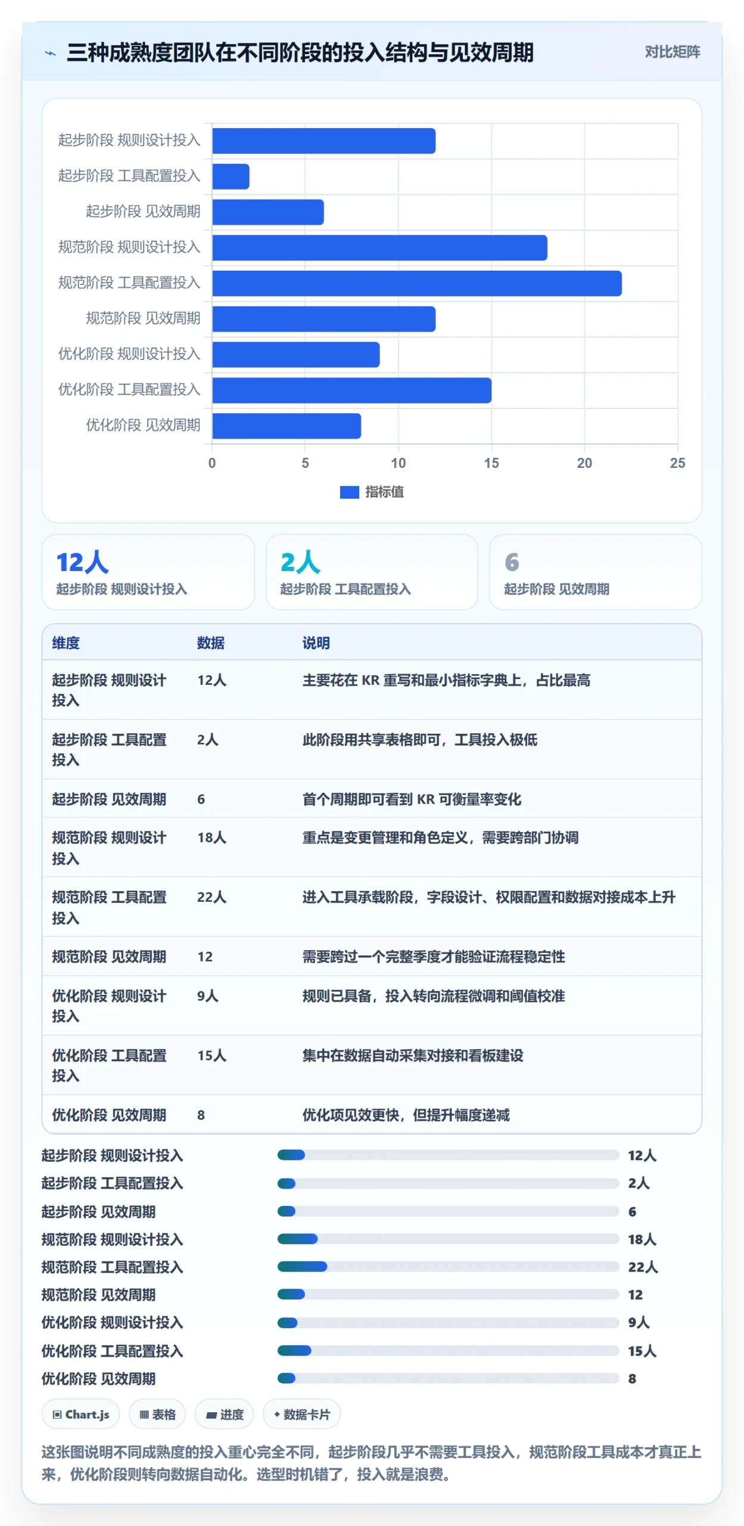Select text 规则已具备，投入转向流程微调和阈值校准
This screenshot has width=744, height=1526.
tap(434, 995)
